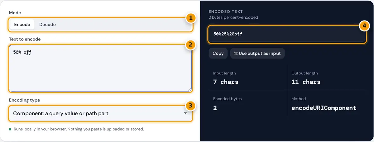This screenshot has width=374, height=142.
Task: Click the encodeURIComponent method value
Action: click(324, 108)
